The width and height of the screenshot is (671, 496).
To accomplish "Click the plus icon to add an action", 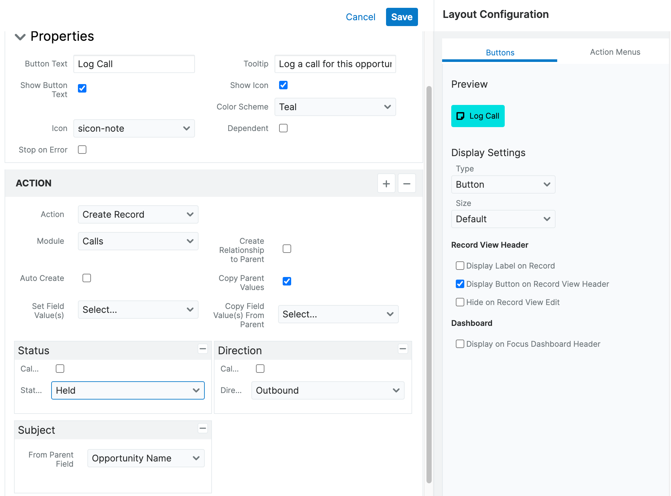I will coord(386,183).
